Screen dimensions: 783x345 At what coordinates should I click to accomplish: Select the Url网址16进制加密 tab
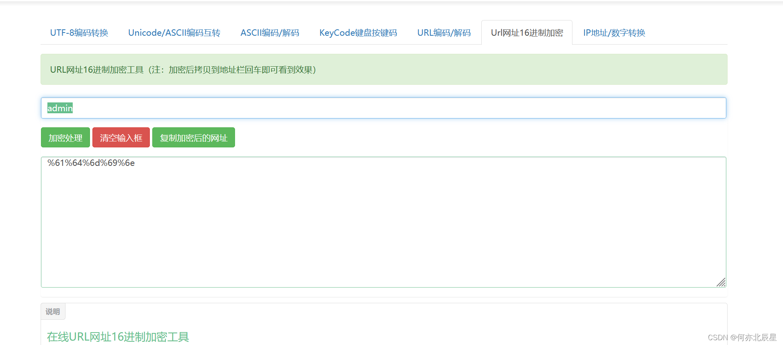point(527,33)
